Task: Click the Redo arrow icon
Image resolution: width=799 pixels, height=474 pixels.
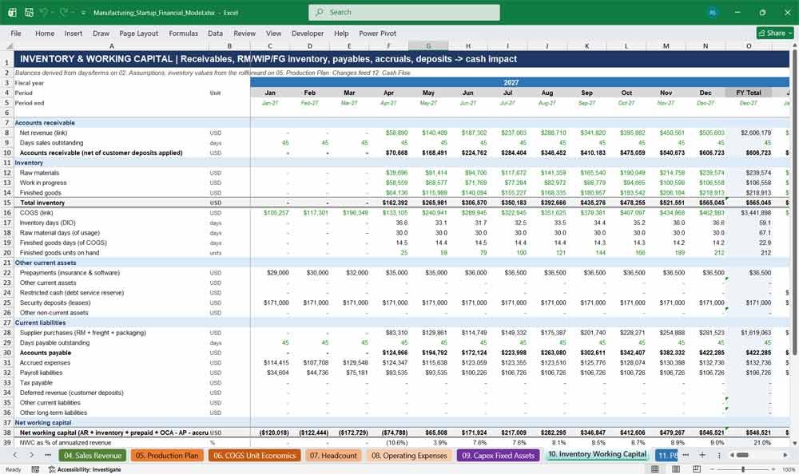Action: 64,12
